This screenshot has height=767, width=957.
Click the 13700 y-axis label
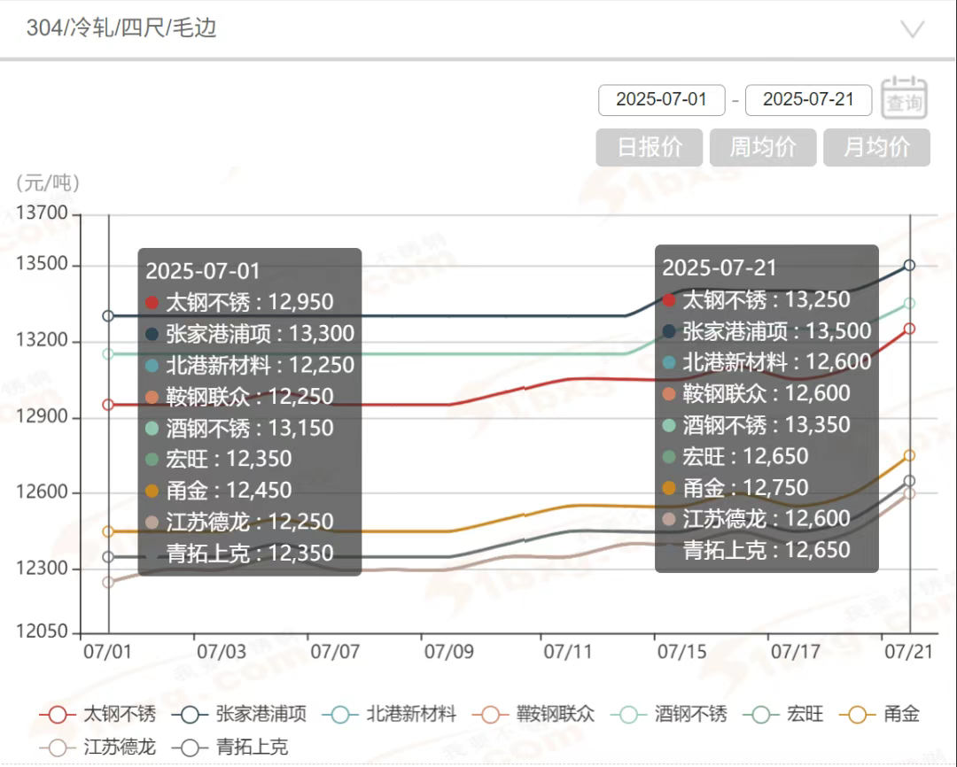(x=43, y=213)
